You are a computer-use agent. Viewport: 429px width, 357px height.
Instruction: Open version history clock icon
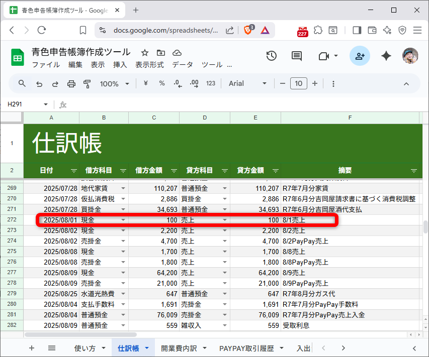[x=271, y=56]
